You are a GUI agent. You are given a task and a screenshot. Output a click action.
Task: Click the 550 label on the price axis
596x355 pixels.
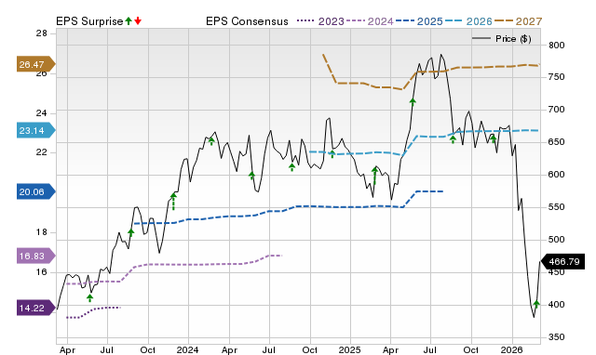click(x=557, y=207)
